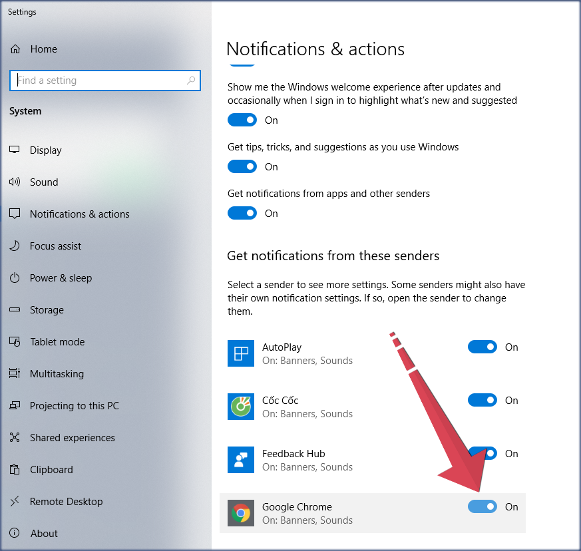This screenshot has width=581, height=551.
Task: Disable tips, tricks, and suggestions toggle
Action: (242, 167)
